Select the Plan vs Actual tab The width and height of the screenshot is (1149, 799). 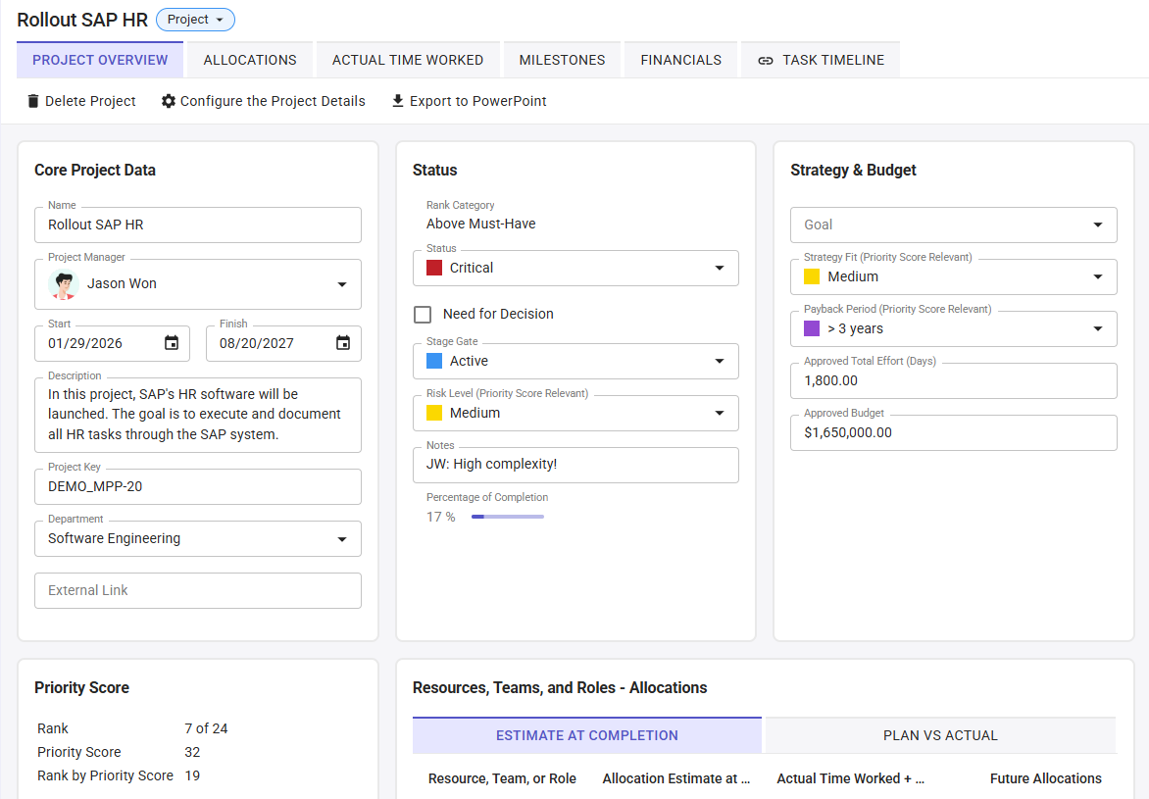pos(940,735)
